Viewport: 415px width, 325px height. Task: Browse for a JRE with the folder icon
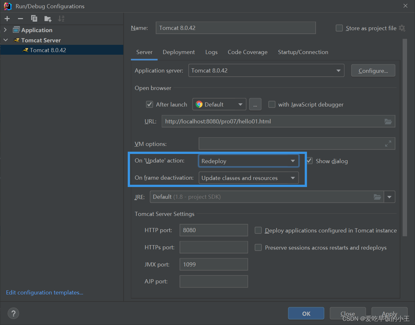[x=377, y=197]
